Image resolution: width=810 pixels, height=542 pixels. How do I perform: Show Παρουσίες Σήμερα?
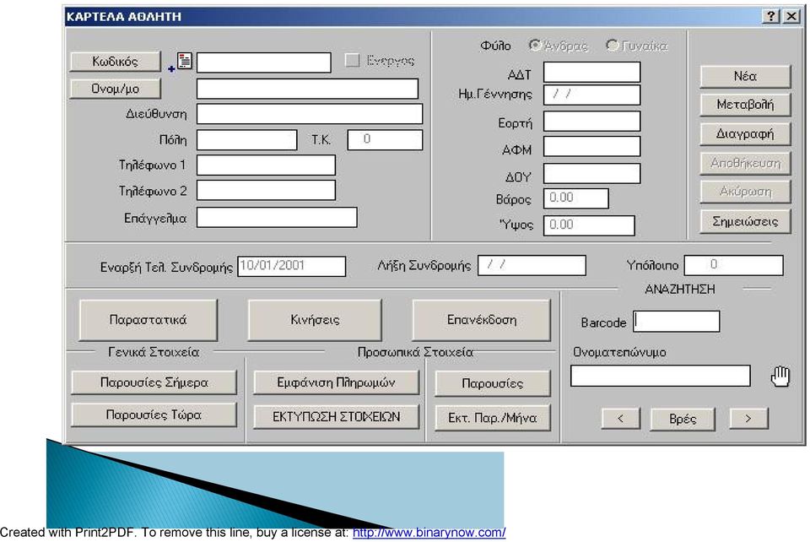pyautogui.click(x=154, y=382)
